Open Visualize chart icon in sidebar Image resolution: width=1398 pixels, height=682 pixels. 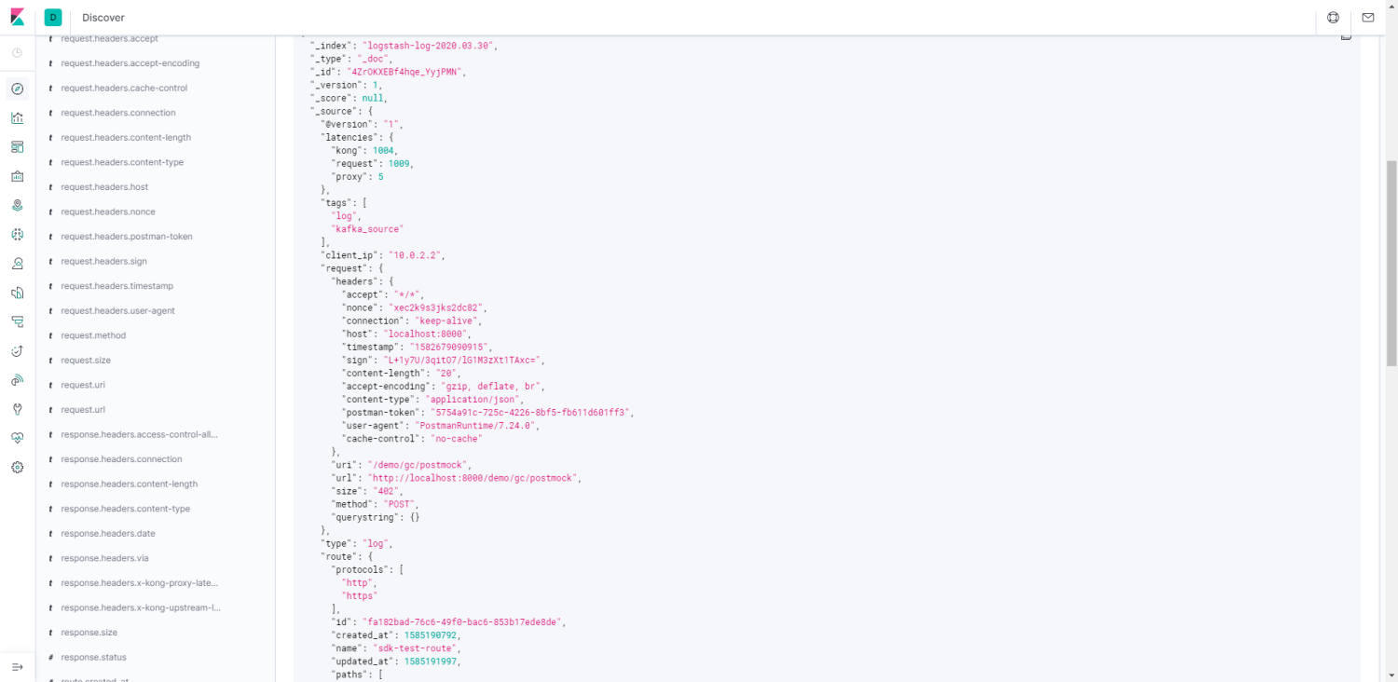(17, 117)
